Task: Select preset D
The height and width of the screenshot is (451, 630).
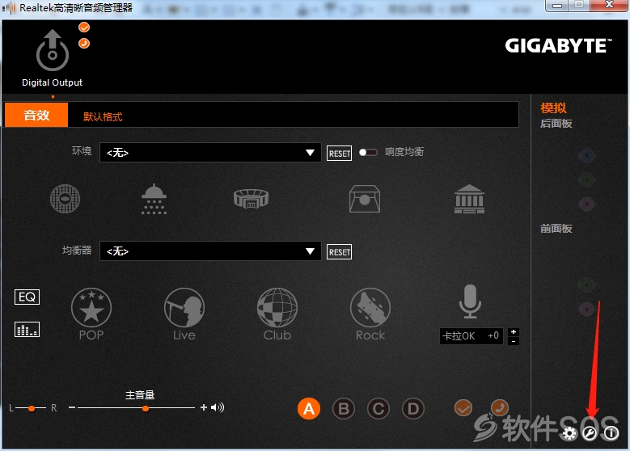Action: click(413, 409)
